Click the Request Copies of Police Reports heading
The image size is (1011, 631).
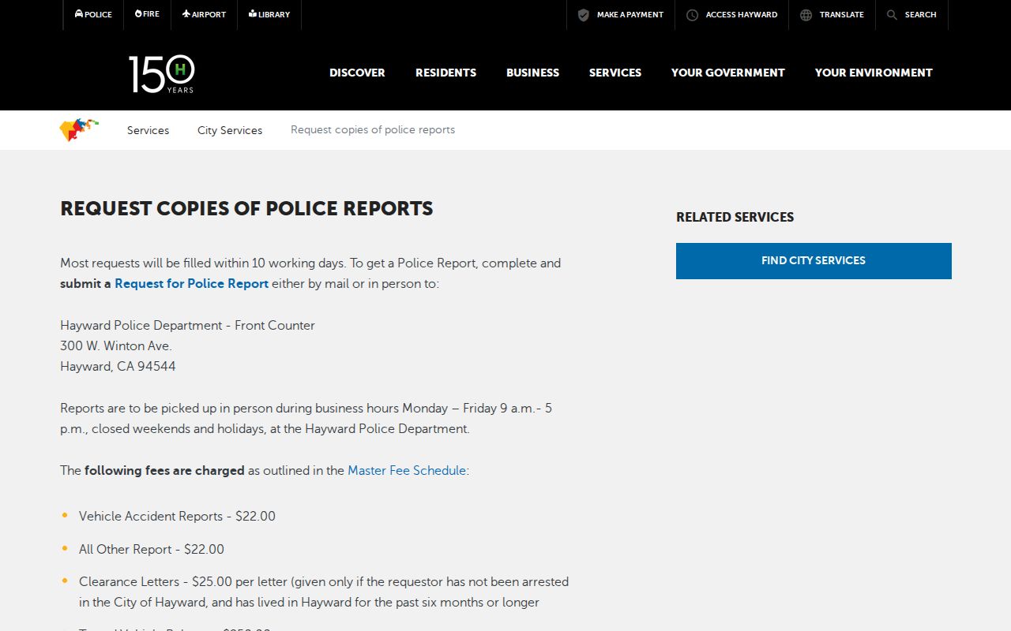[x=247, y=208]
